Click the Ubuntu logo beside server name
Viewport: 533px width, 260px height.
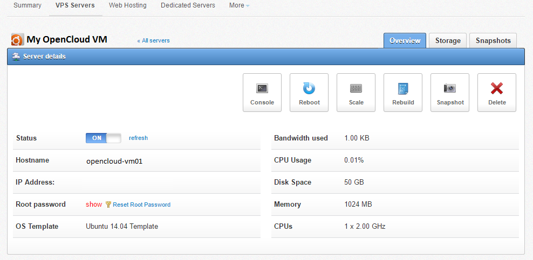click(x=18, y=40)
